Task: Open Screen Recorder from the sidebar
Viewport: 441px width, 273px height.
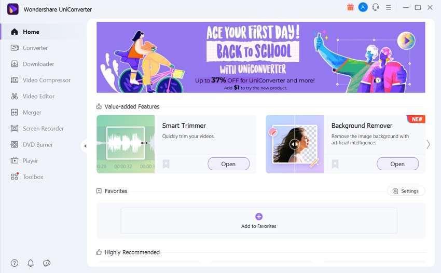Action: [44, 129]
